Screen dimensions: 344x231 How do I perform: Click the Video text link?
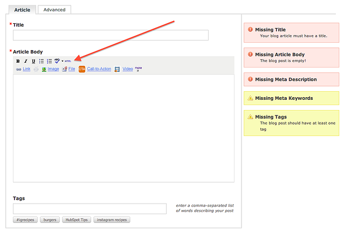[128, 69]
